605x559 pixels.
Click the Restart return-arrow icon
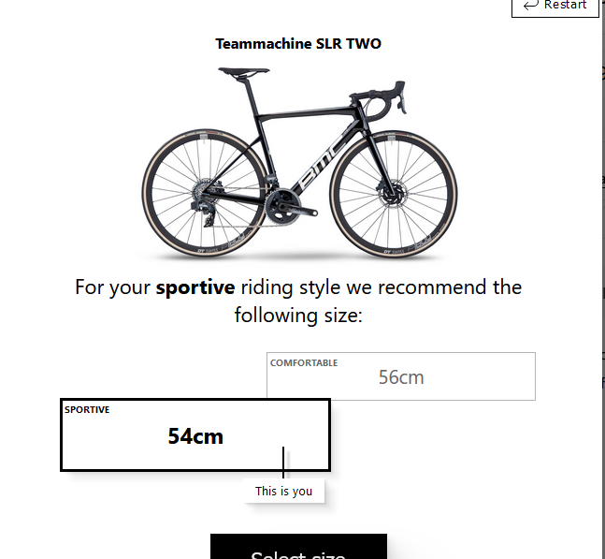pyautogui.click(x=531, y=5)
